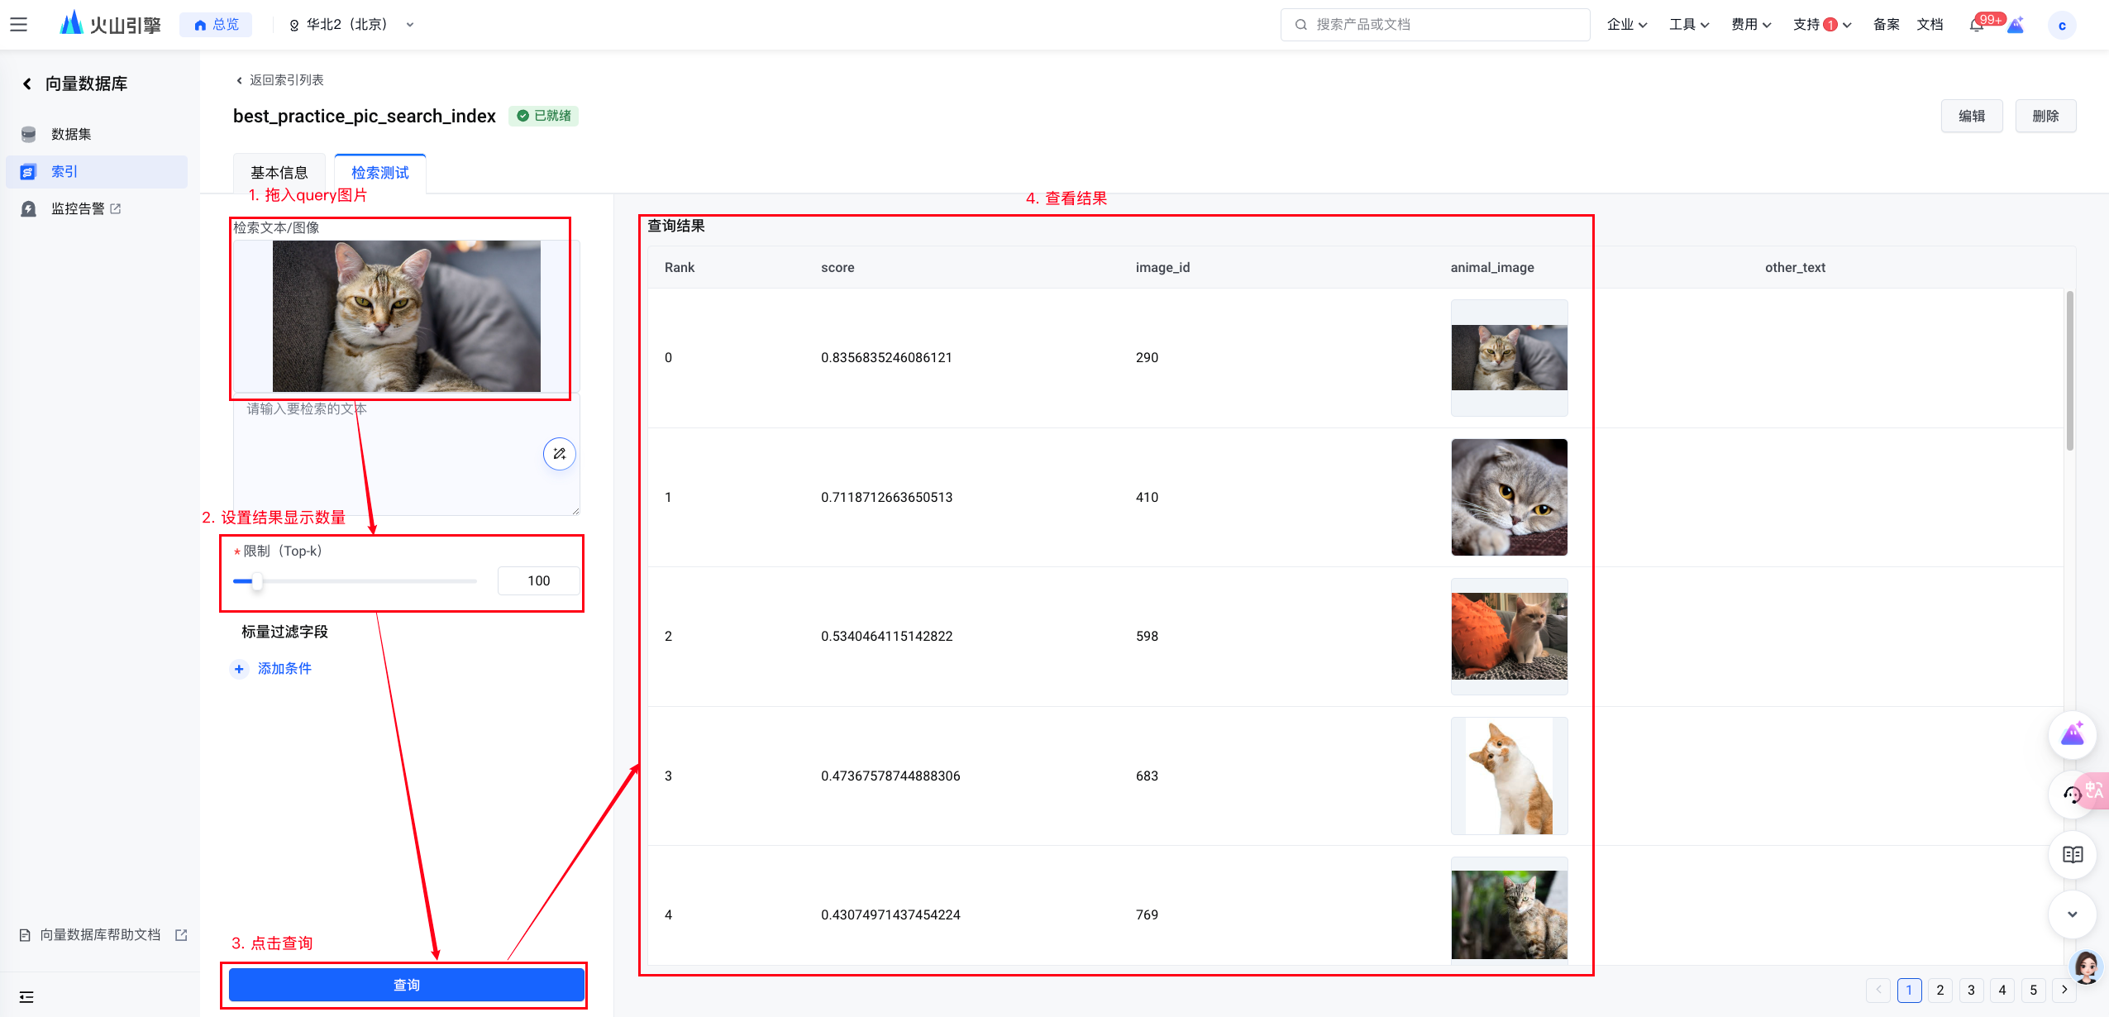Open the rank 1 gray cat thumbnail
The image size is (2109, 1017).
(x=1510, y=497)
